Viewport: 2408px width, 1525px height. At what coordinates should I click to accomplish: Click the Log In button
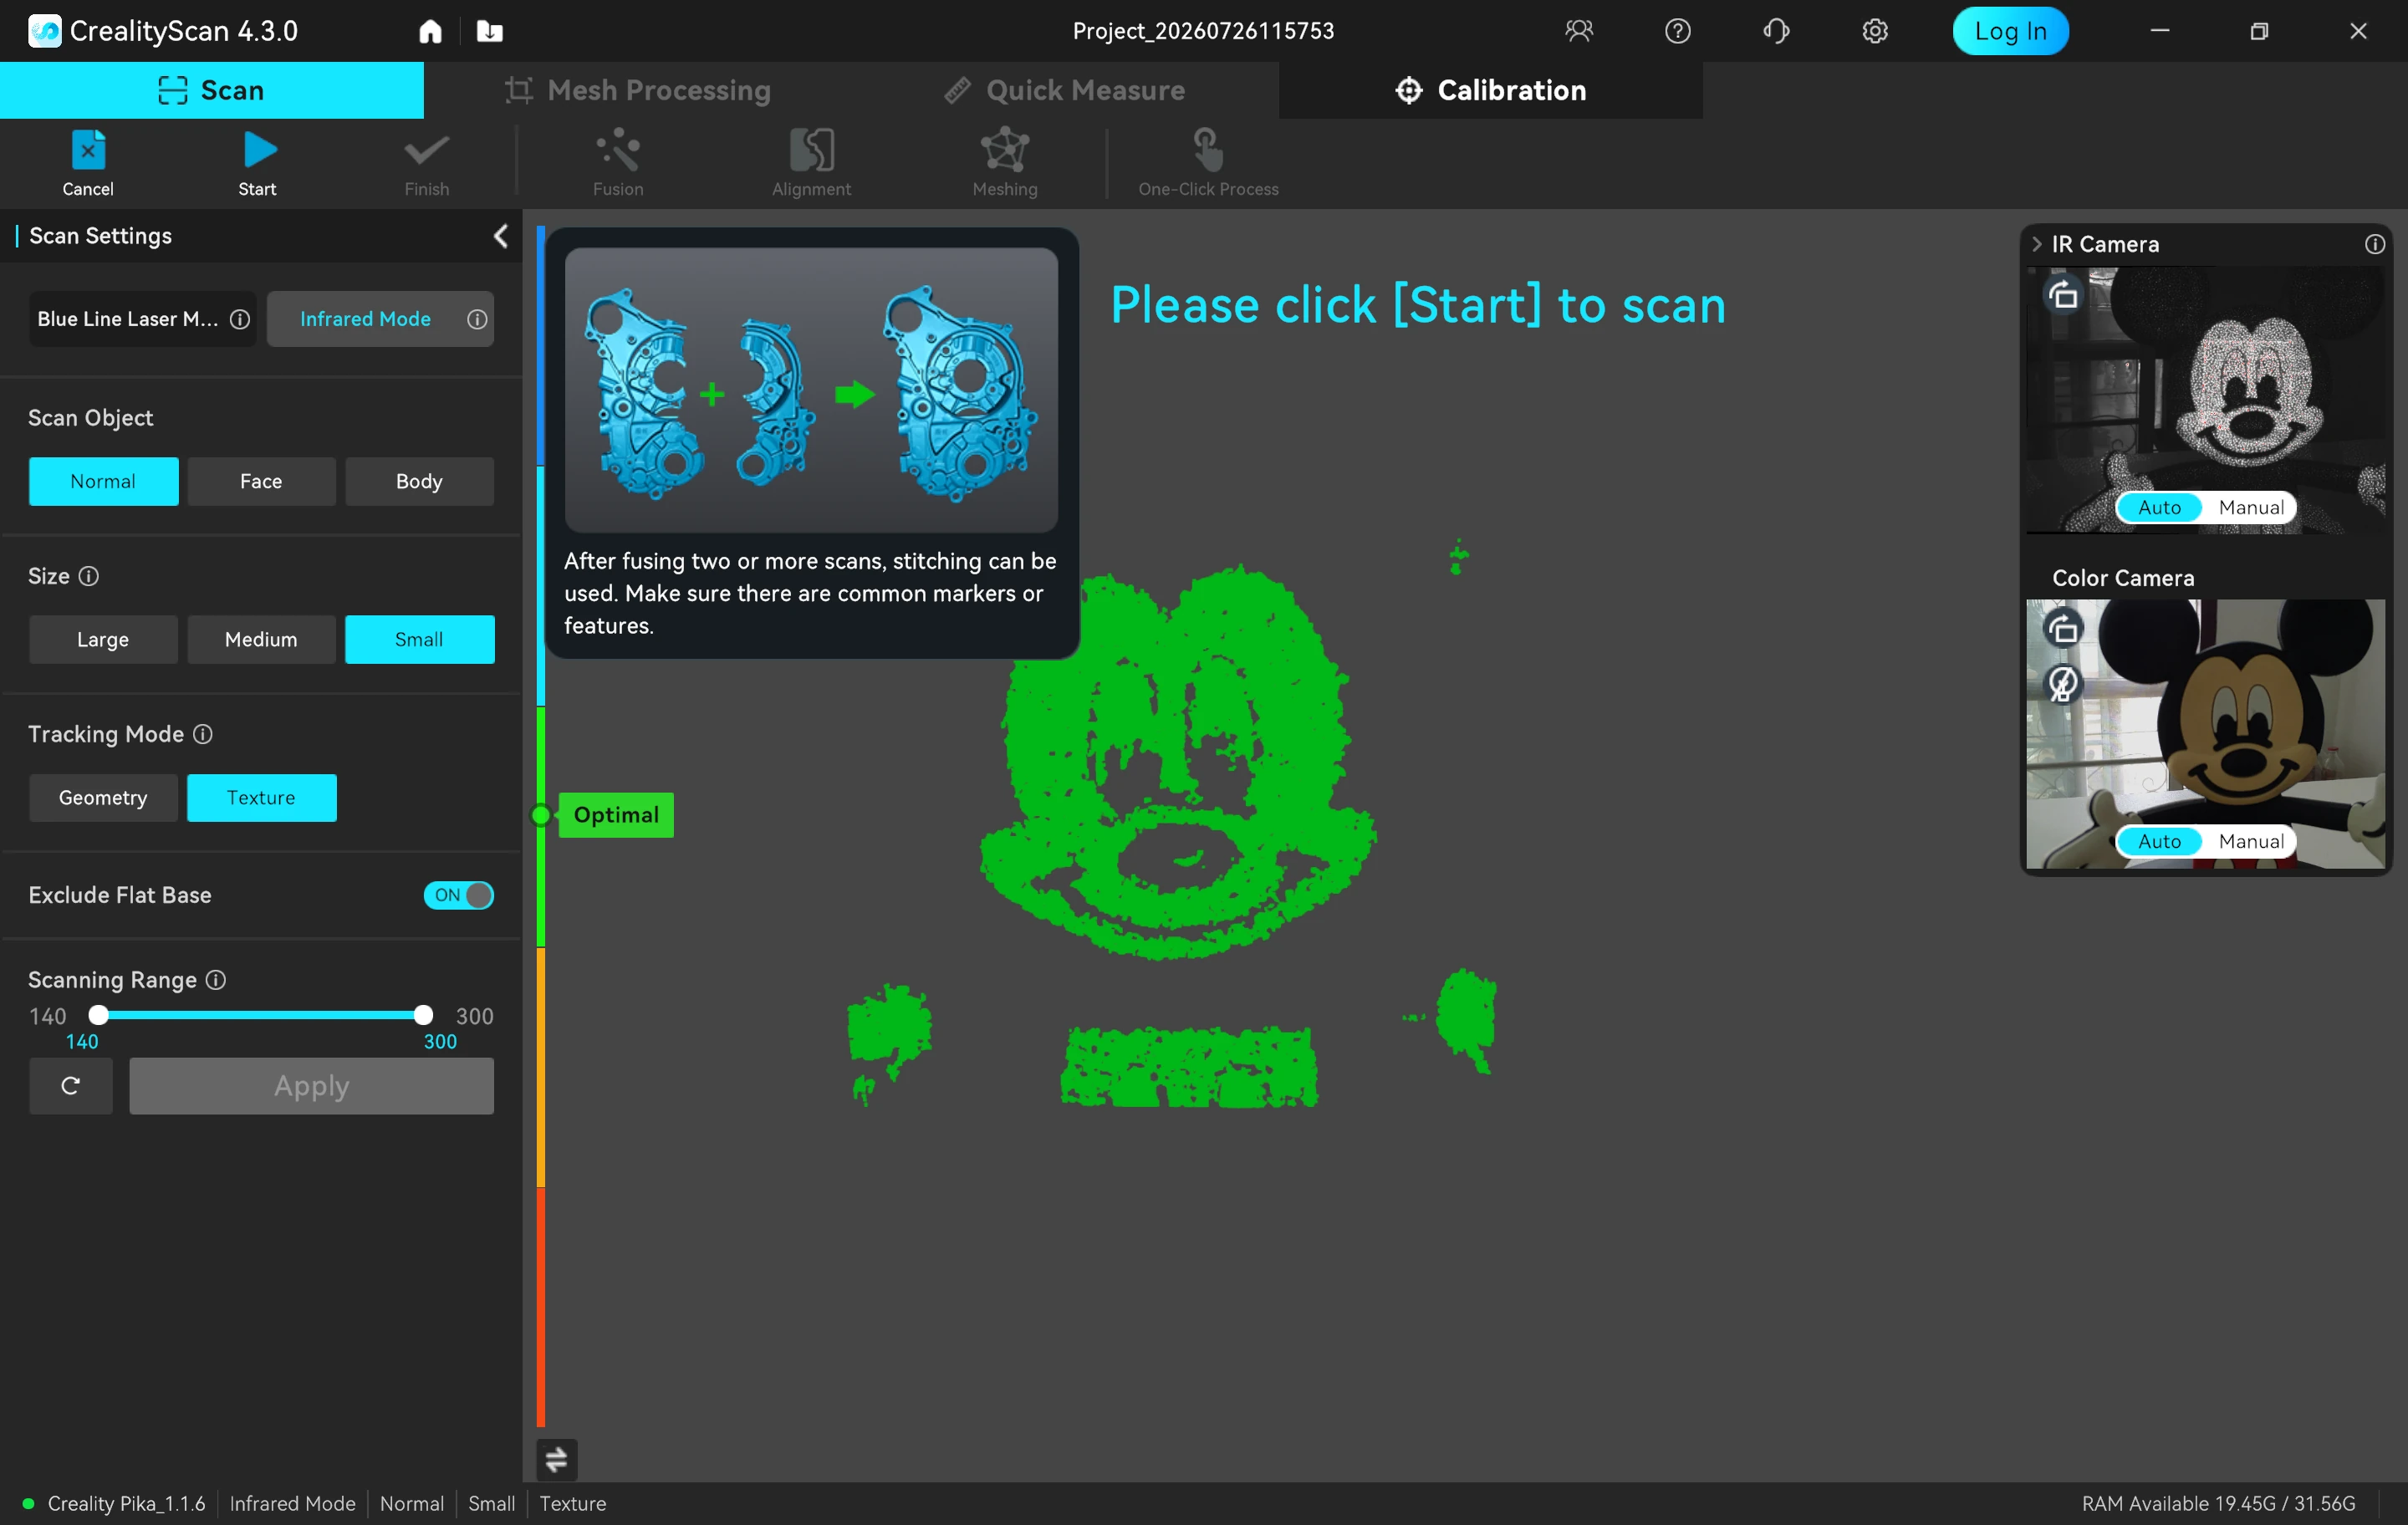[x=2010, y=31]
